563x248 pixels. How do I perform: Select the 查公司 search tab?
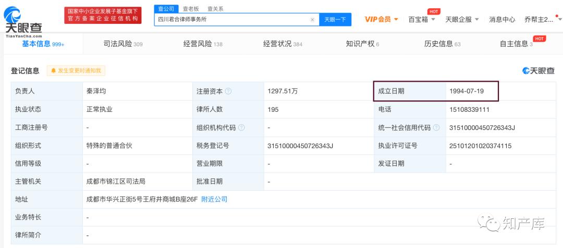coord(166,9)
